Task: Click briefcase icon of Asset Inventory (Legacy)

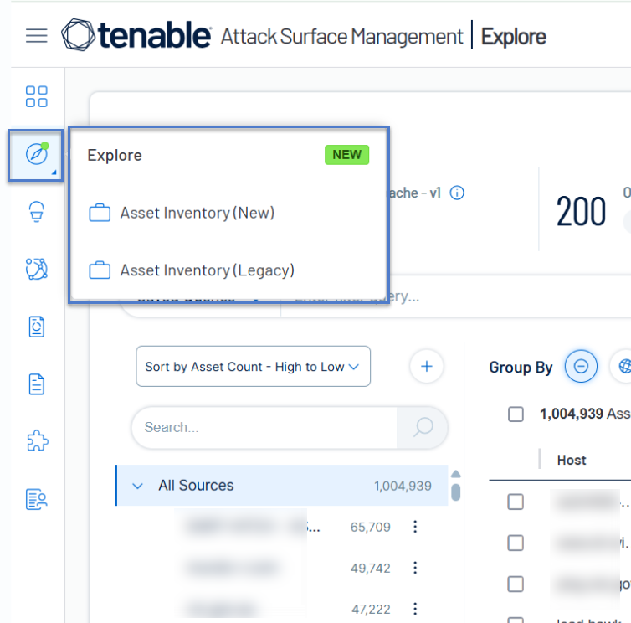Action: coord(100,270)
